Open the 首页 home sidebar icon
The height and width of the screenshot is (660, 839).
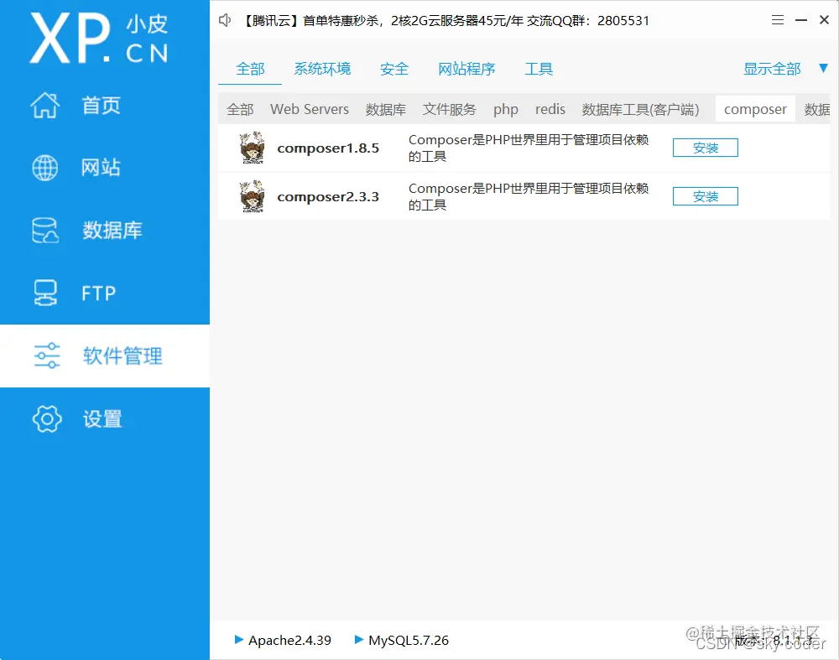click(46, 105)
